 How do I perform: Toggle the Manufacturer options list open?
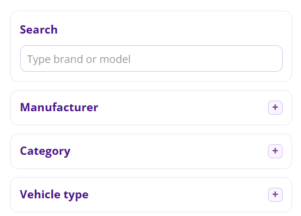pos(275,108)
